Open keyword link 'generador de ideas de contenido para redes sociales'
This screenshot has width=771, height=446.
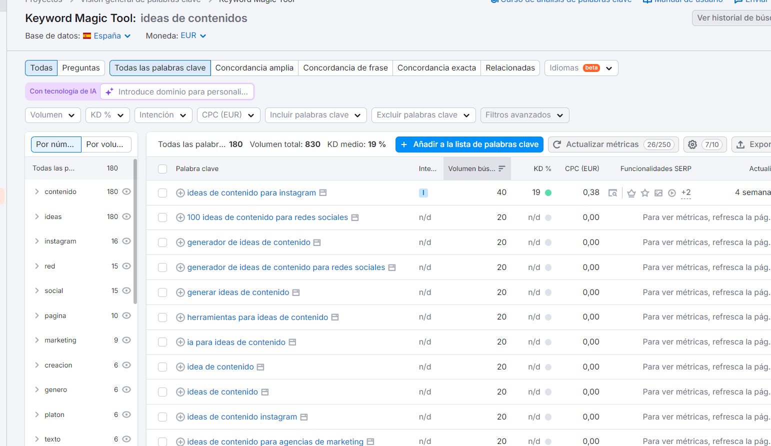click(286, 267)
